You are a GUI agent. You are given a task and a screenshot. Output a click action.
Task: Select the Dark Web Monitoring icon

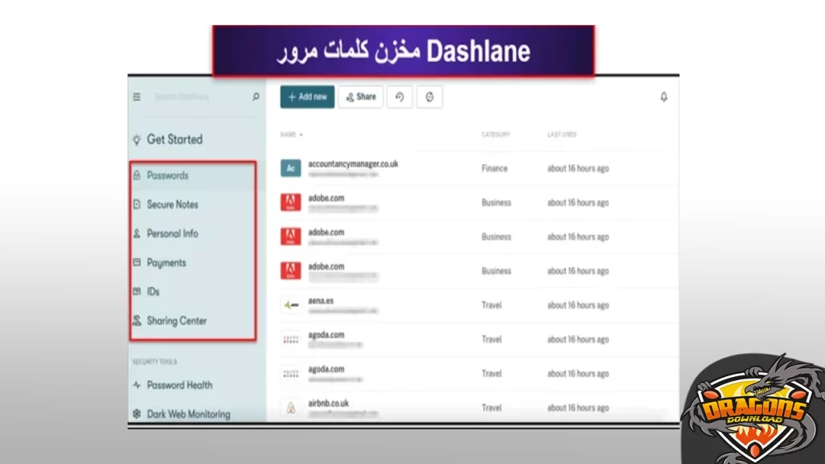[139, 413]
